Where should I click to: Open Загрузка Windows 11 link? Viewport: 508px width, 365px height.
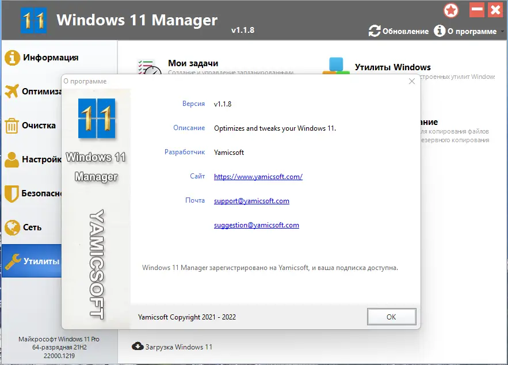172,347
